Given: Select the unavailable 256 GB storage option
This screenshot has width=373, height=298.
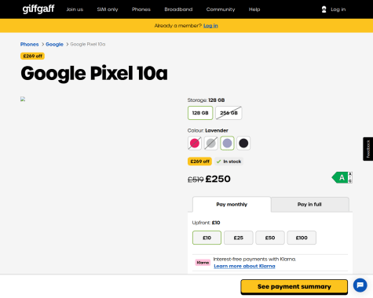Looking at the screenshot, I should (229, 113).
